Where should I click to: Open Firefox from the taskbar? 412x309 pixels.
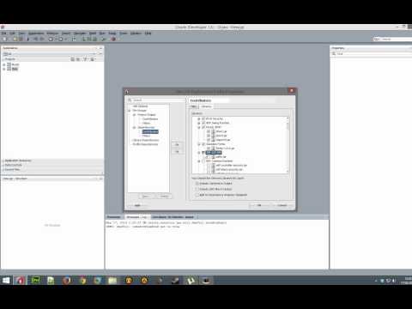(x=67, y=281)
